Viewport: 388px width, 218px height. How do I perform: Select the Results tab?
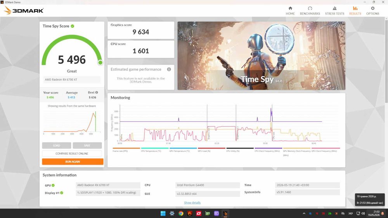click(x=355, y=10)
